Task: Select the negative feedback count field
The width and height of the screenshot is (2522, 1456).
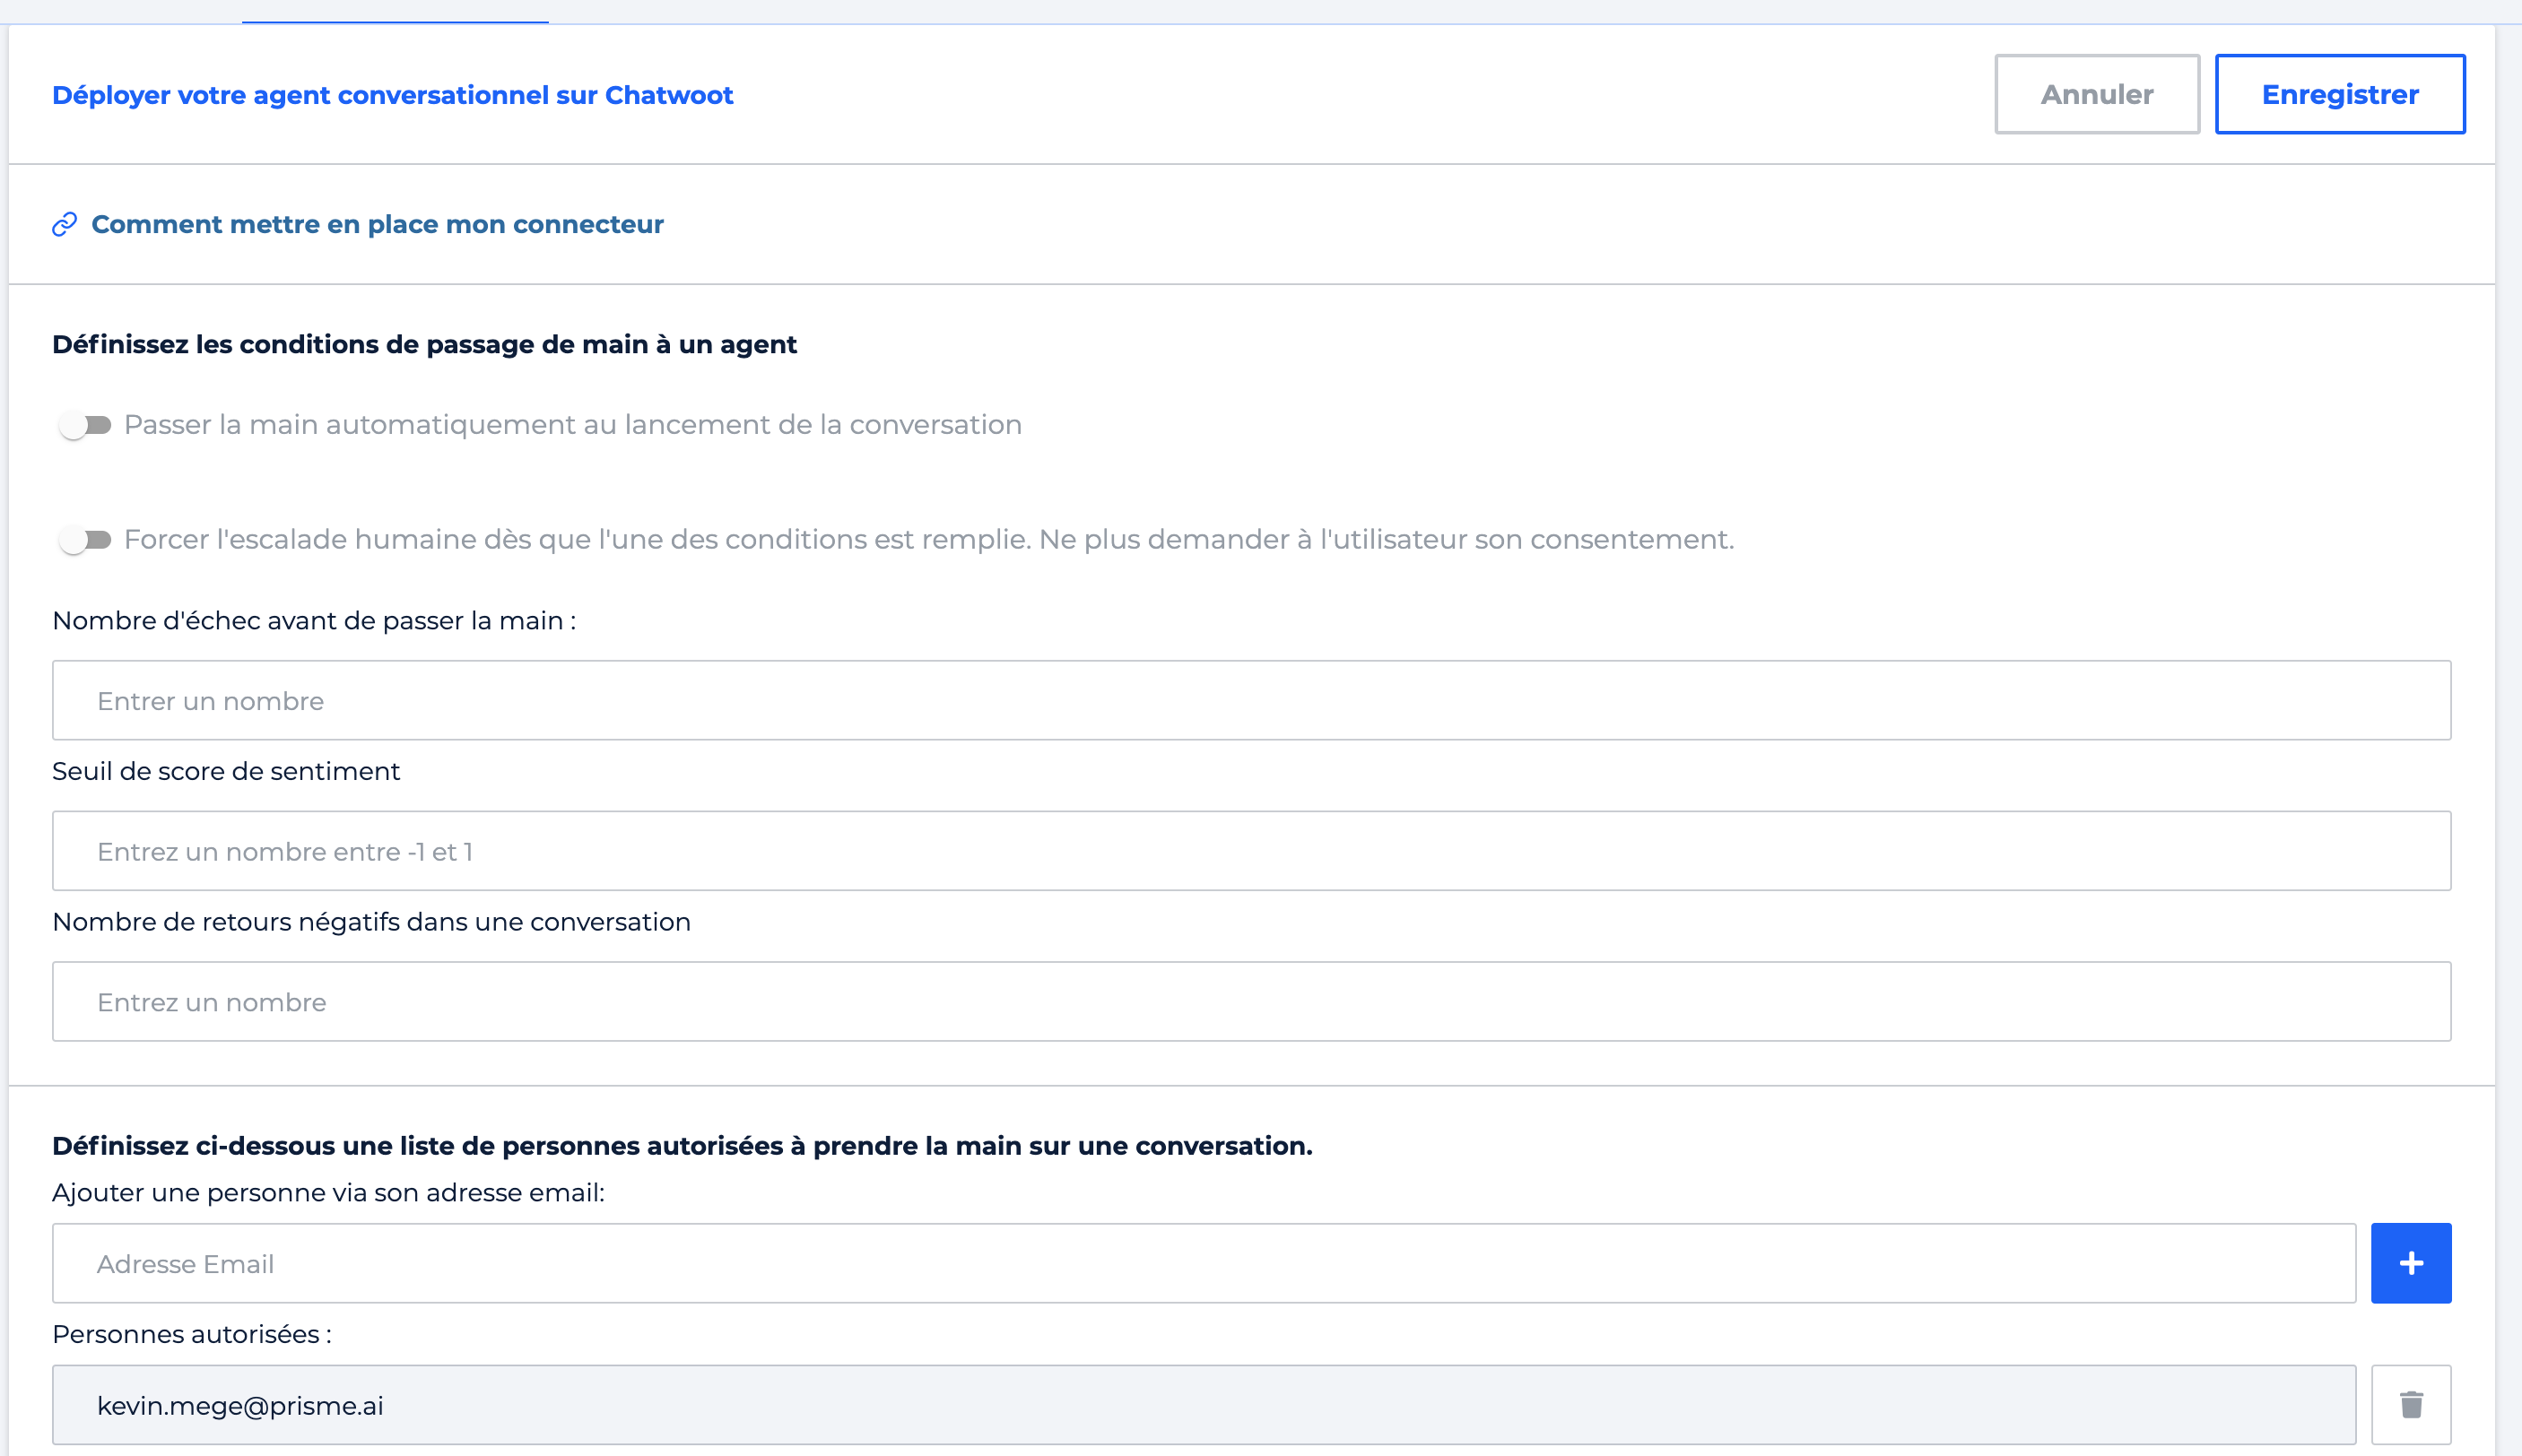Action: [x=1251, y=1002]
